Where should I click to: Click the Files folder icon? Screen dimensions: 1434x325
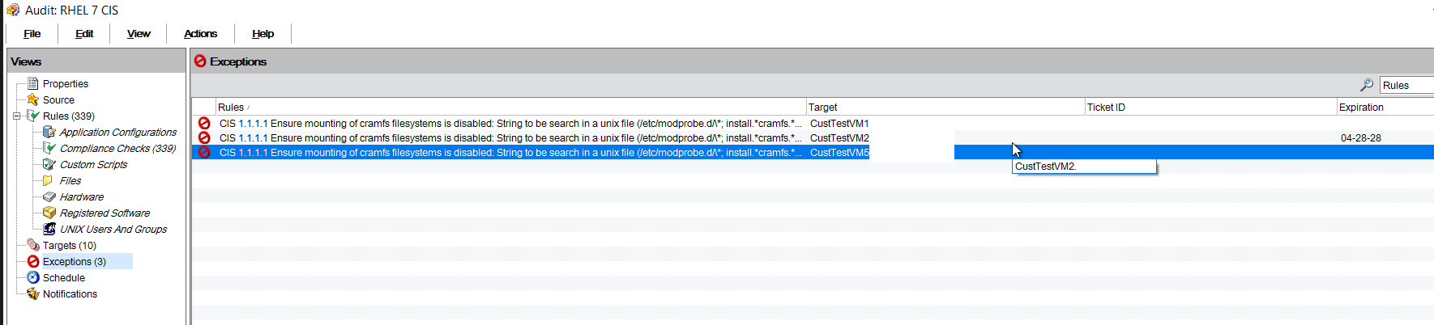[49, 180]
